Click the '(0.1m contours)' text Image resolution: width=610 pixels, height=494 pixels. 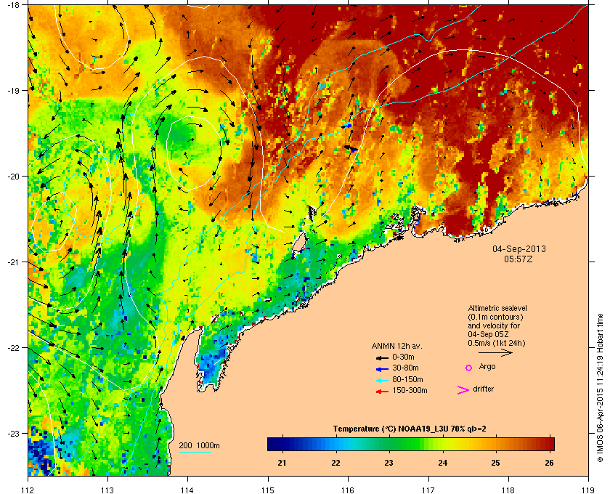click(495, 317)
